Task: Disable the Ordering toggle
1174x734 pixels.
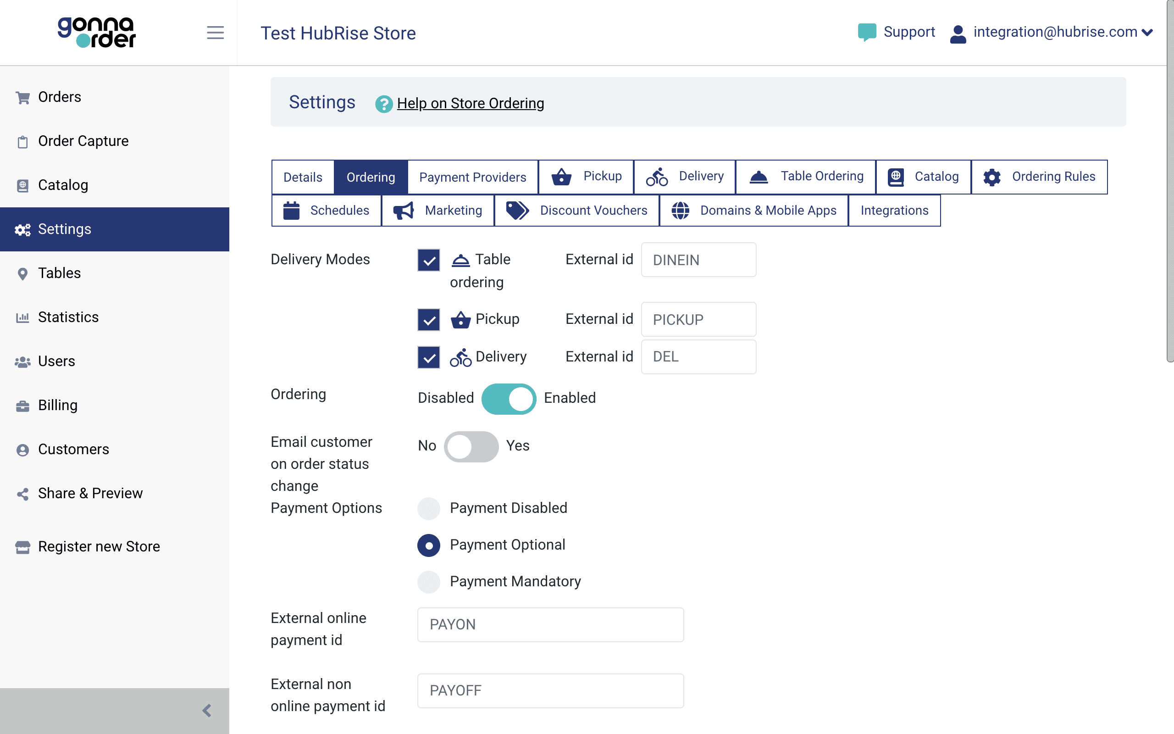Action: click(509, 398)
